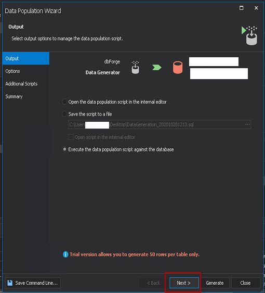Screen dimensions: 265x293
Task: Click Save Command Line button
Action: tap(33, 283)
